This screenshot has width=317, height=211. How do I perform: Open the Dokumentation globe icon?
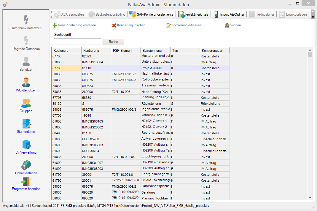[x=26, y=165]
